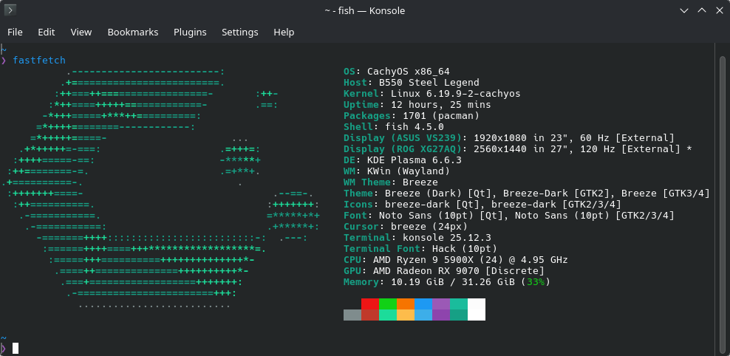730x356 pixels.
Task: Click the green '33%' memory value
Action: click(536, 282)
